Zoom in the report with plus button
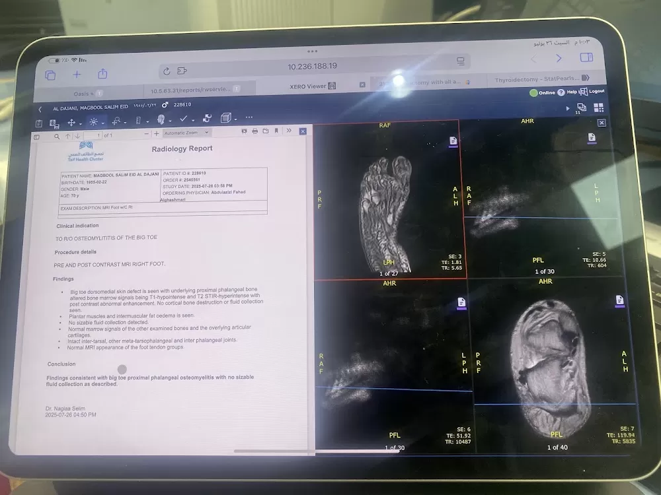 coord(157,134)
